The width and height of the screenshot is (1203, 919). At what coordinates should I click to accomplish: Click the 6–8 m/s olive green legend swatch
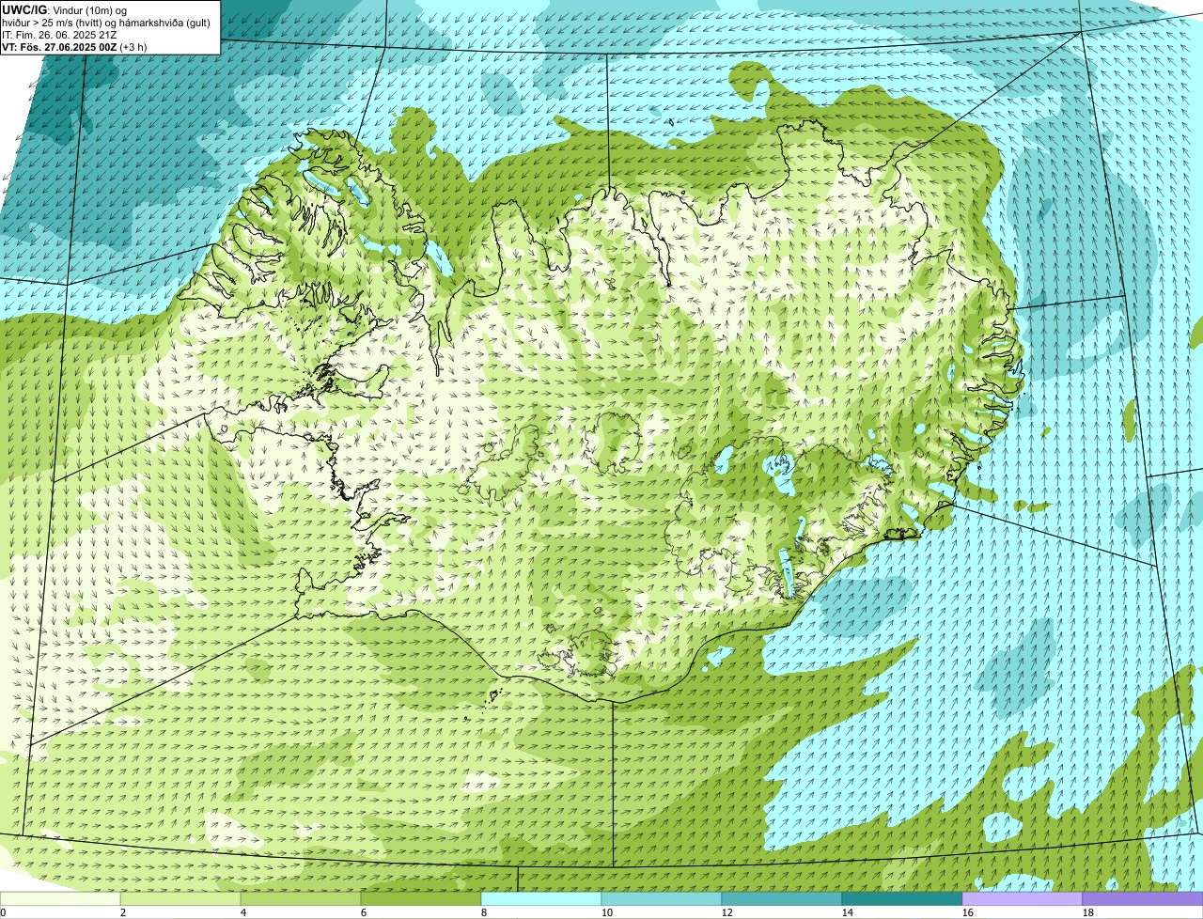422,898
